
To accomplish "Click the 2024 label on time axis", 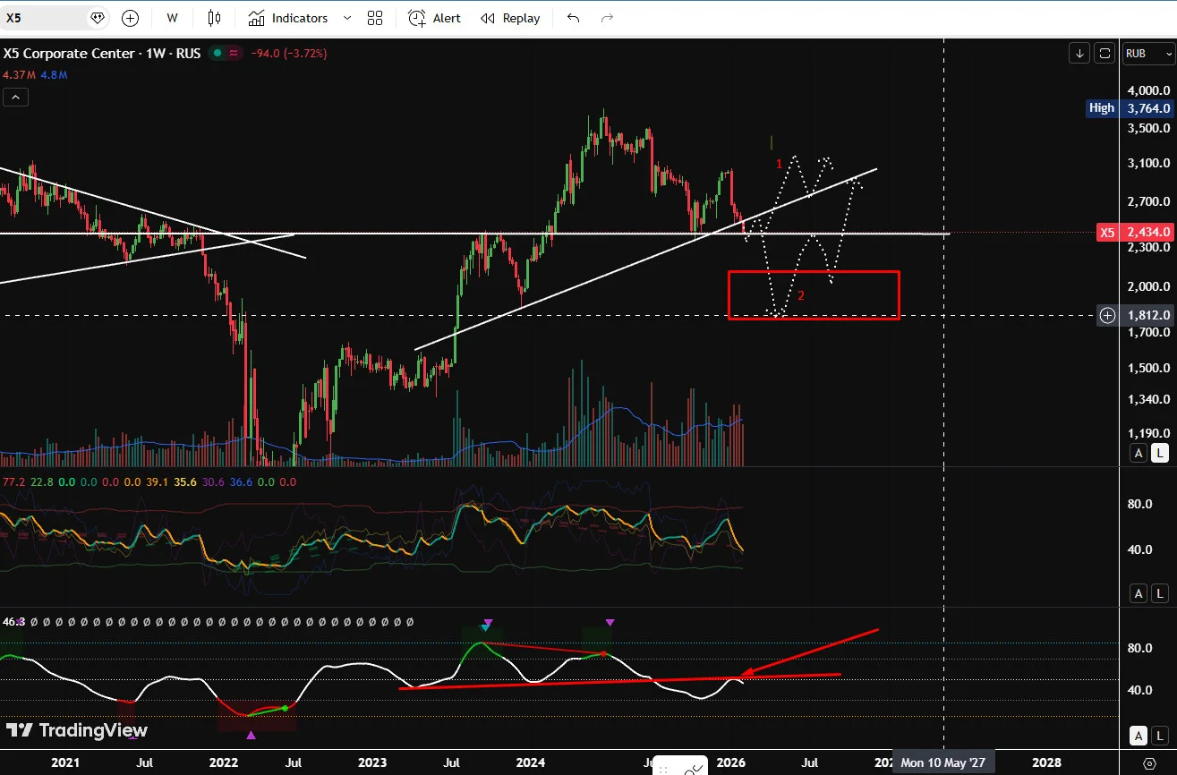I will click(531, 762).
